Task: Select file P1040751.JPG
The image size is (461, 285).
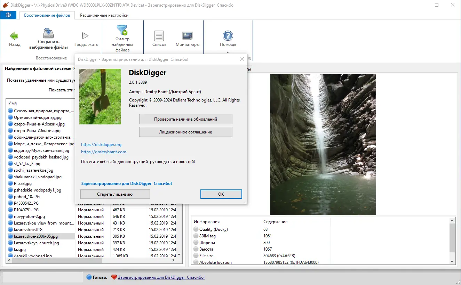Action: pyautogui.click(x=26, y=210)
